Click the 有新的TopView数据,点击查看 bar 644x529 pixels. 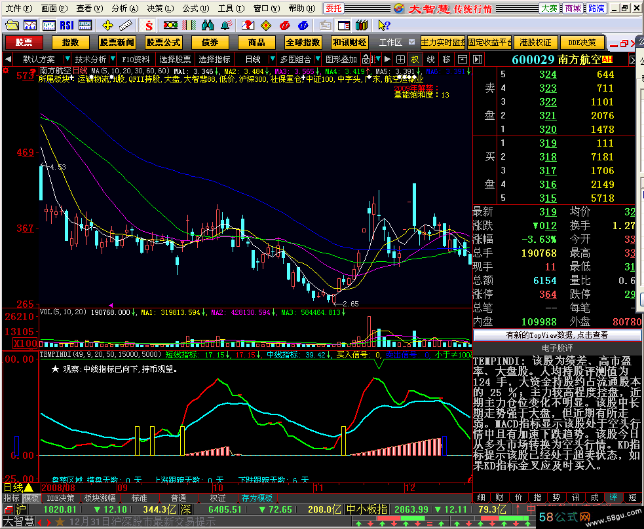[556, 335]
